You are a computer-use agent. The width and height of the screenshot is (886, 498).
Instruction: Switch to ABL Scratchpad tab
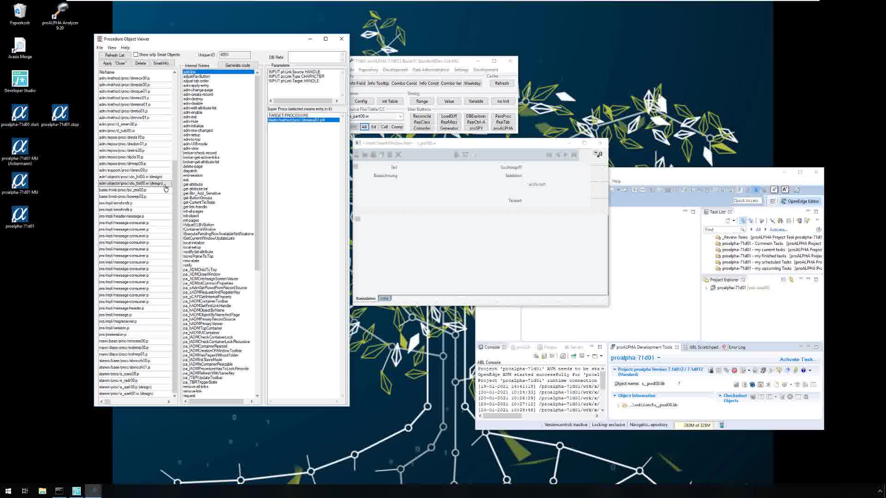coord(700,347)
